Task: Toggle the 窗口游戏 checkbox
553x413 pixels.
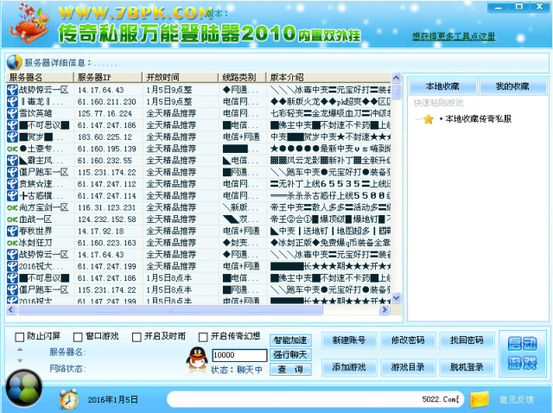Action: tap(78, 337)
